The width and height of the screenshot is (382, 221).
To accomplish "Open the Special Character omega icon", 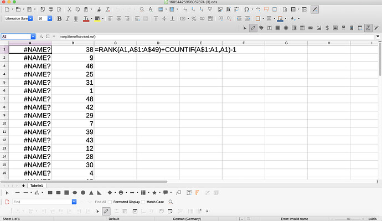I will [246, 9].
